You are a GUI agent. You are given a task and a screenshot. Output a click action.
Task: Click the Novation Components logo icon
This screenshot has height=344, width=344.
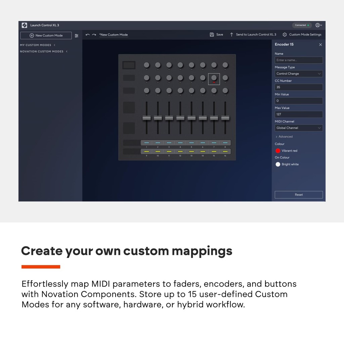click(25, 25)
